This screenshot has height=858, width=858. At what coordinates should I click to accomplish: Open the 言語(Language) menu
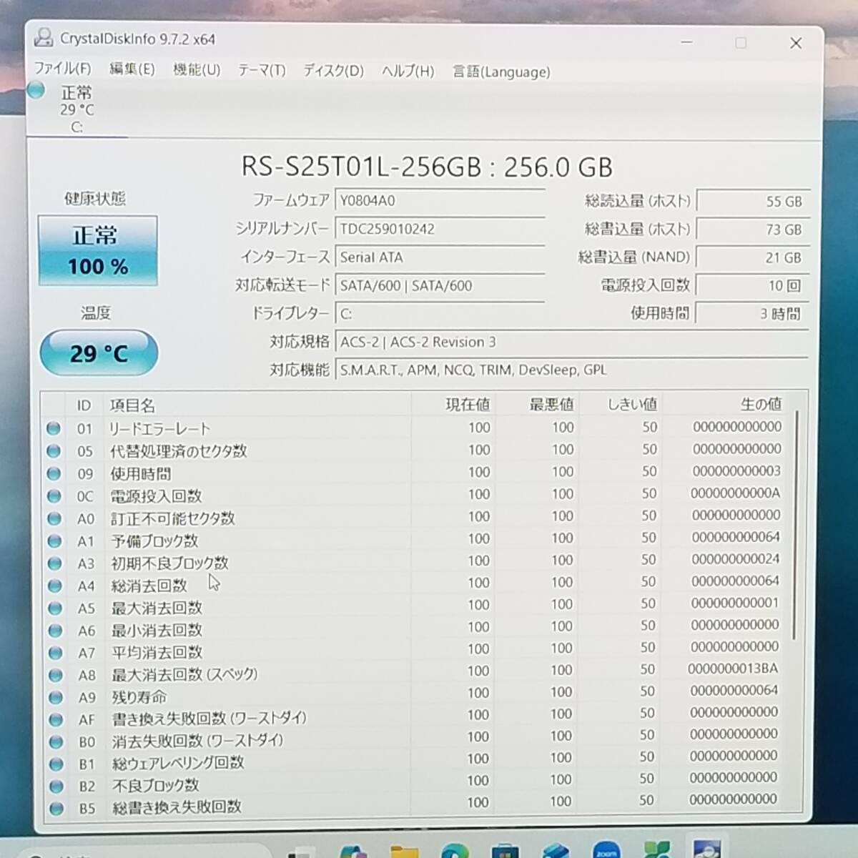pyautogui.click(x=501, y=71)
